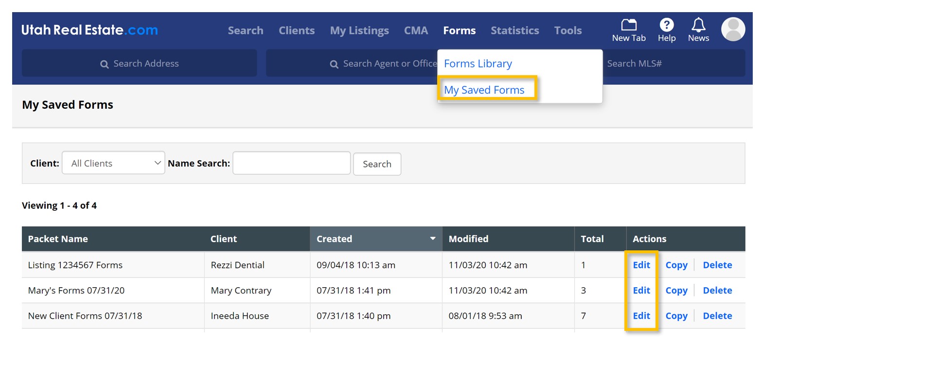This screenshot has height=377, width=939.
Task: Click the Utah Real Estate.com logo
Action: (89, 30)
